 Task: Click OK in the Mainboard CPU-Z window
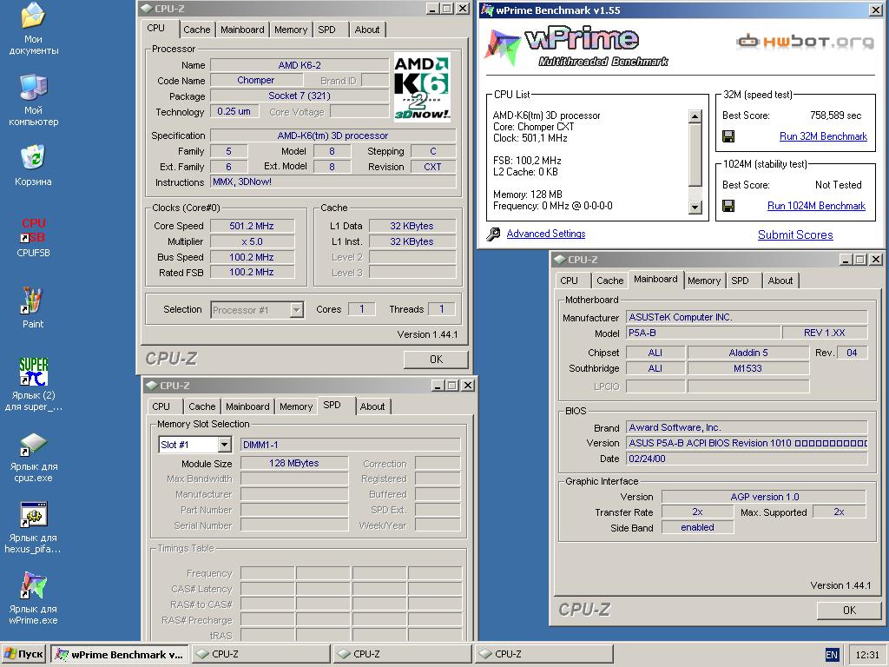coord(849,611)
